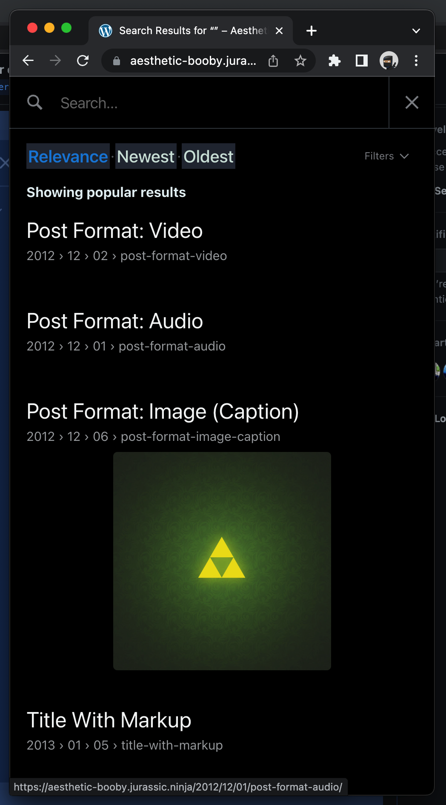
Task: Click the Triforce image thumbnail
Action: click(222, 561)
